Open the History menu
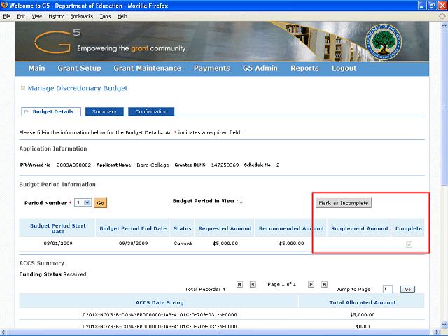Image resolution: width=448 pixels, height=336 pixels. click(x=56, y=15)
